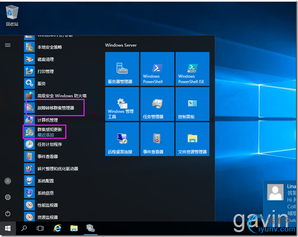
Task: Click the 事件查看器 tile
Action: 157,139
